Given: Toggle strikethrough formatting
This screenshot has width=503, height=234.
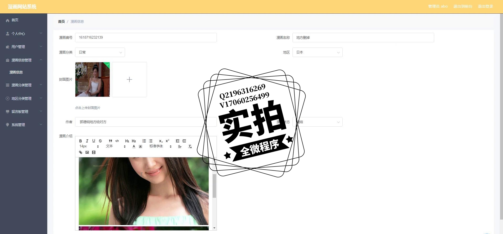Looking at the screenshot, I should [100, 141].
